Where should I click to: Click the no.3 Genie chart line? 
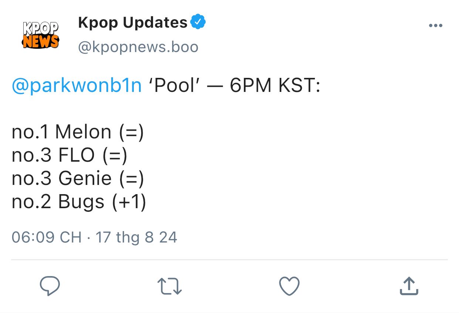(78, 179)
